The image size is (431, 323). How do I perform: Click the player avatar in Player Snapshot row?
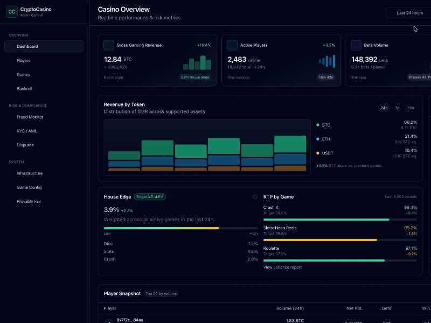pos(108,320)
